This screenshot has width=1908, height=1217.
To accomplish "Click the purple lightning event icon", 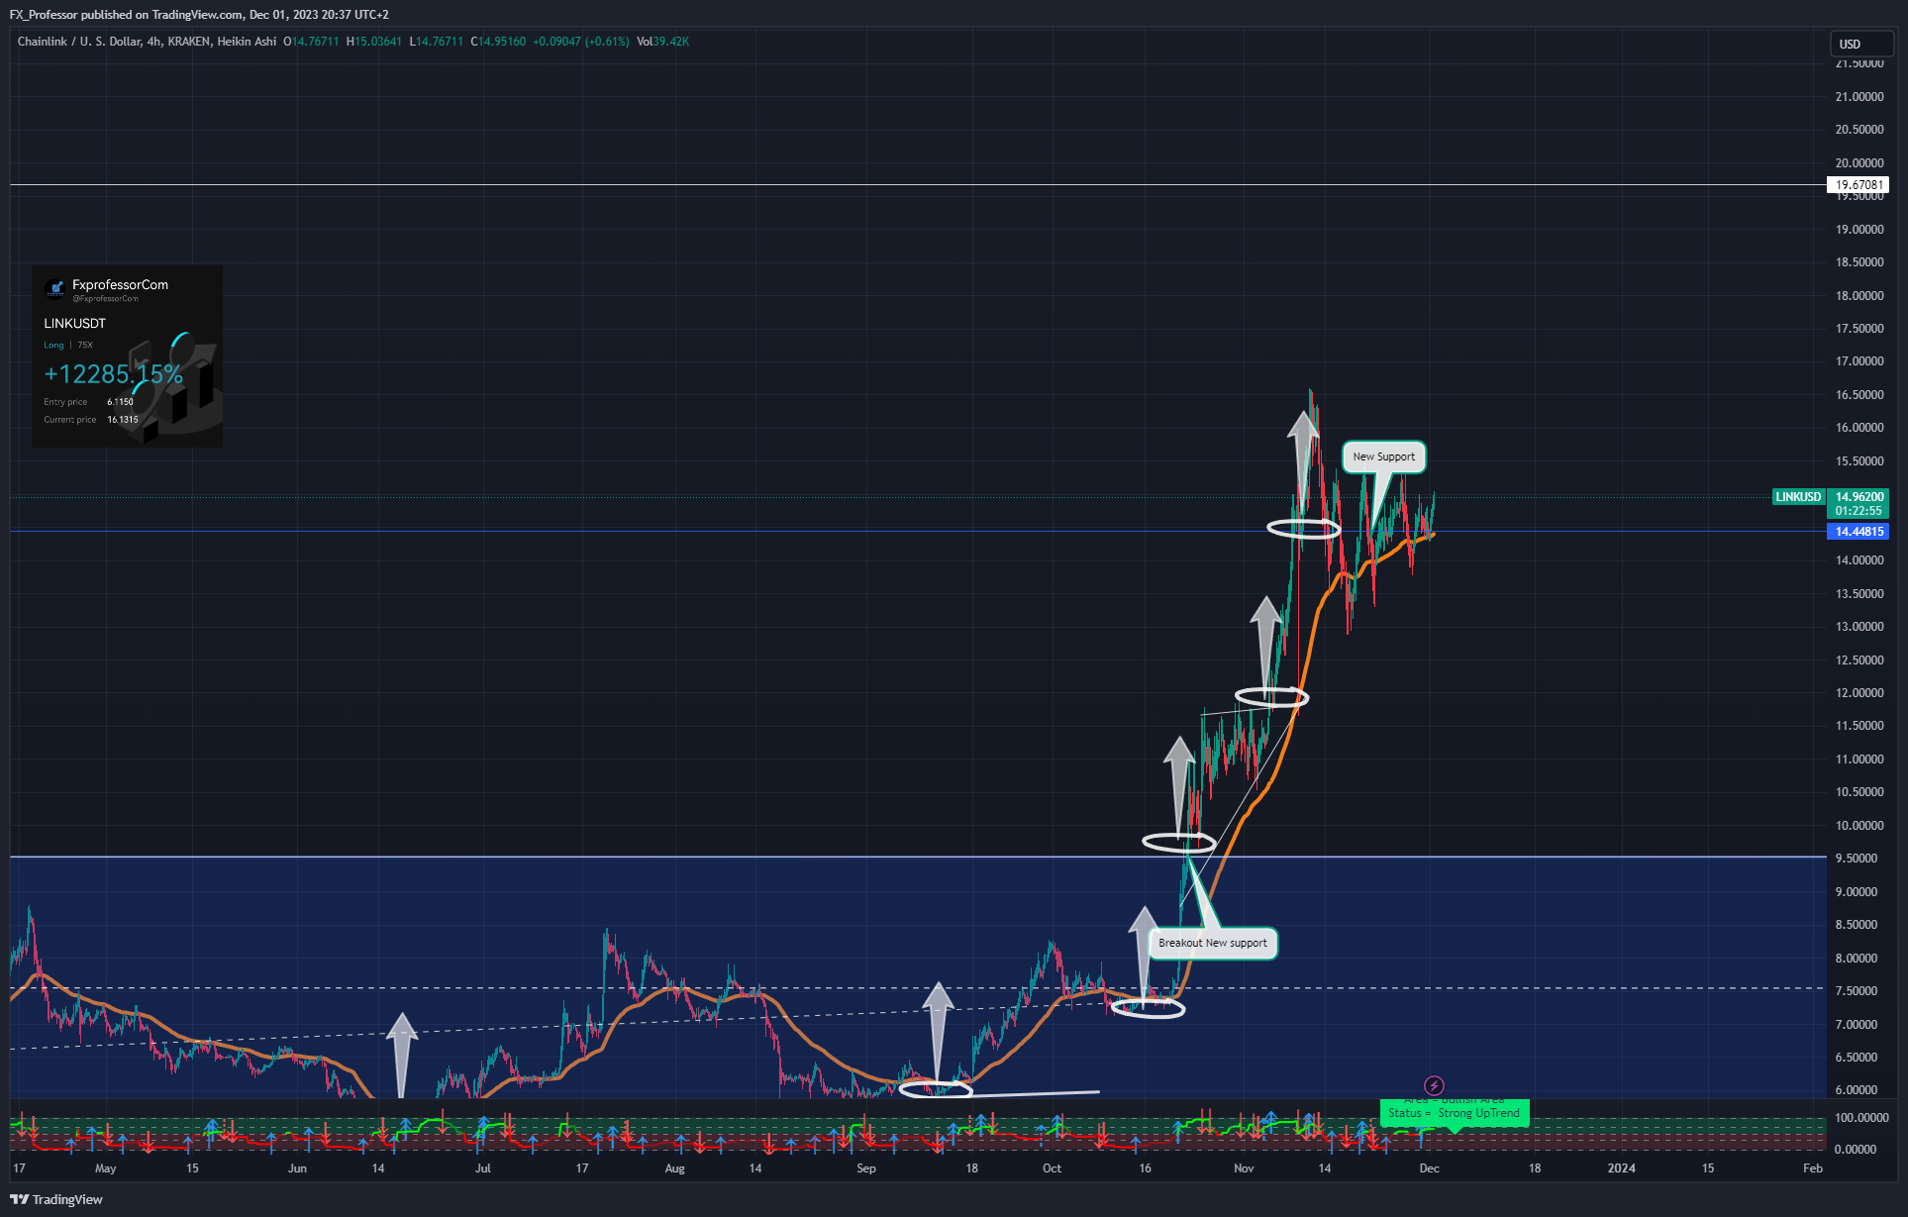I will pos(1434,1085).
